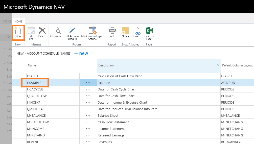Open ellipsis menu for REVENUE row
The image size is (254, 144).
click(x=88, y=141)
